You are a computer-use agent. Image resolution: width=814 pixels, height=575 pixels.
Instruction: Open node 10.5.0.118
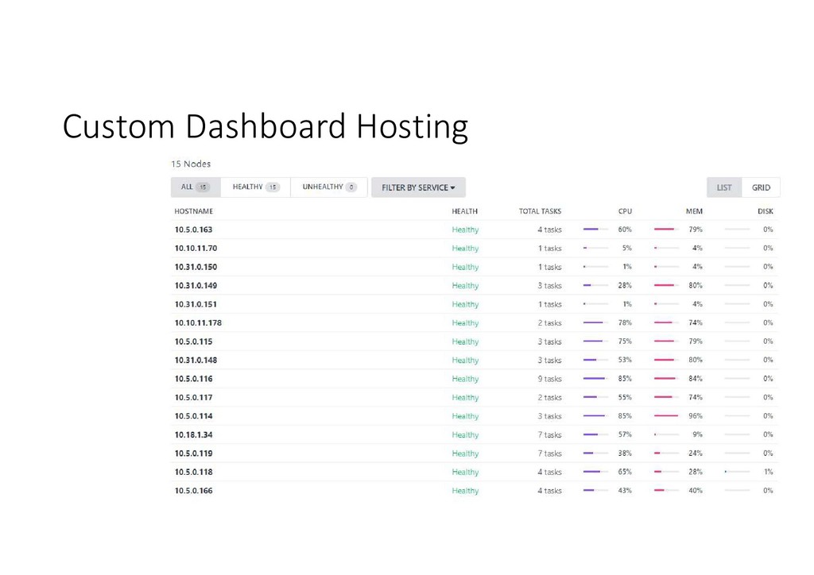[194, 473]
